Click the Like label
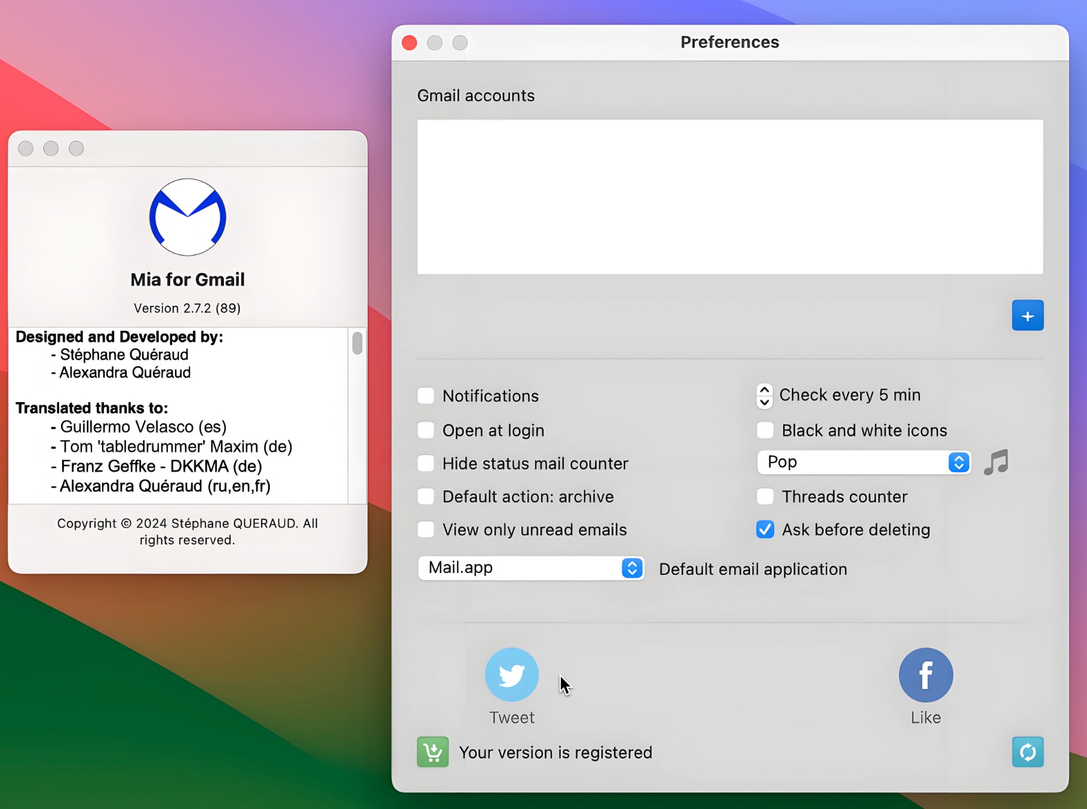This screenshot has height=809, width=1087. tap(926, 718)
